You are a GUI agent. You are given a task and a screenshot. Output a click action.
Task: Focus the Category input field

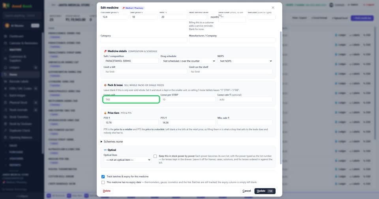click(x=144, y=40)
